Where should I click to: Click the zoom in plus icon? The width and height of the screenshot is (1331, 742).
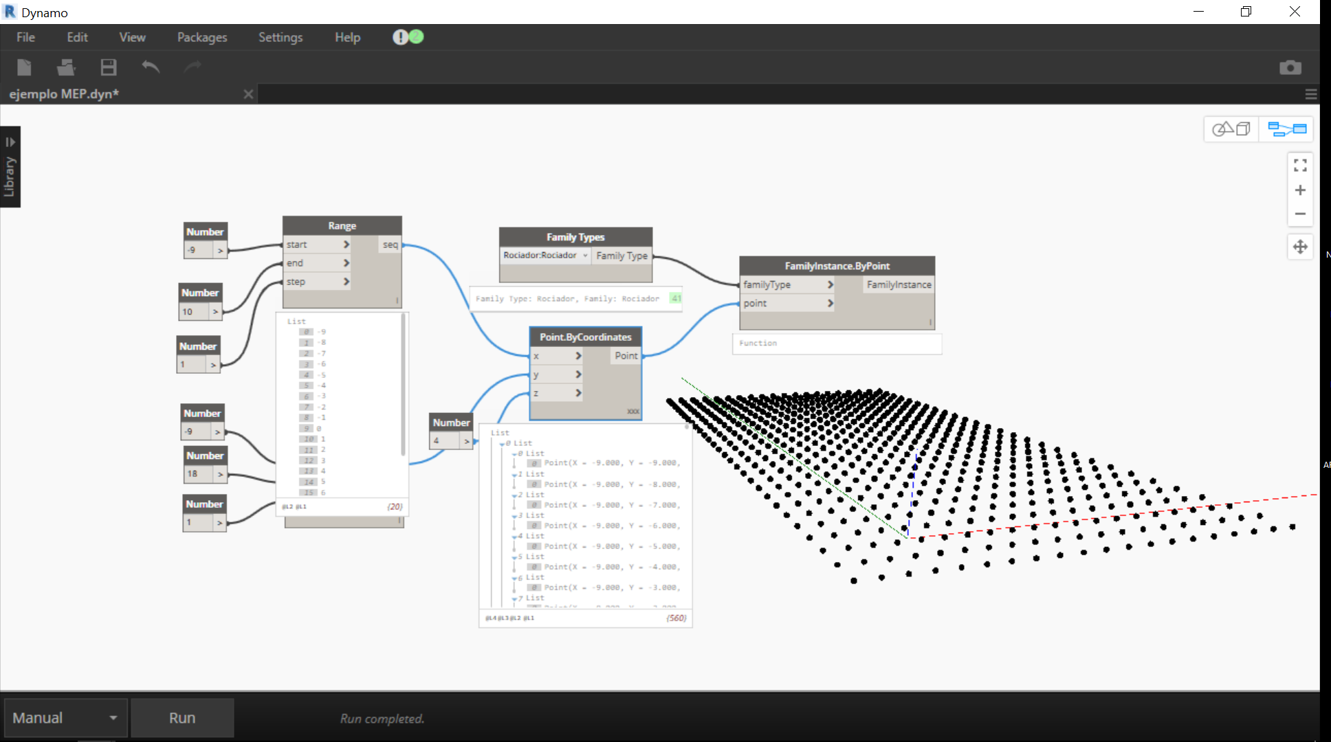(x=1299, y=190)
